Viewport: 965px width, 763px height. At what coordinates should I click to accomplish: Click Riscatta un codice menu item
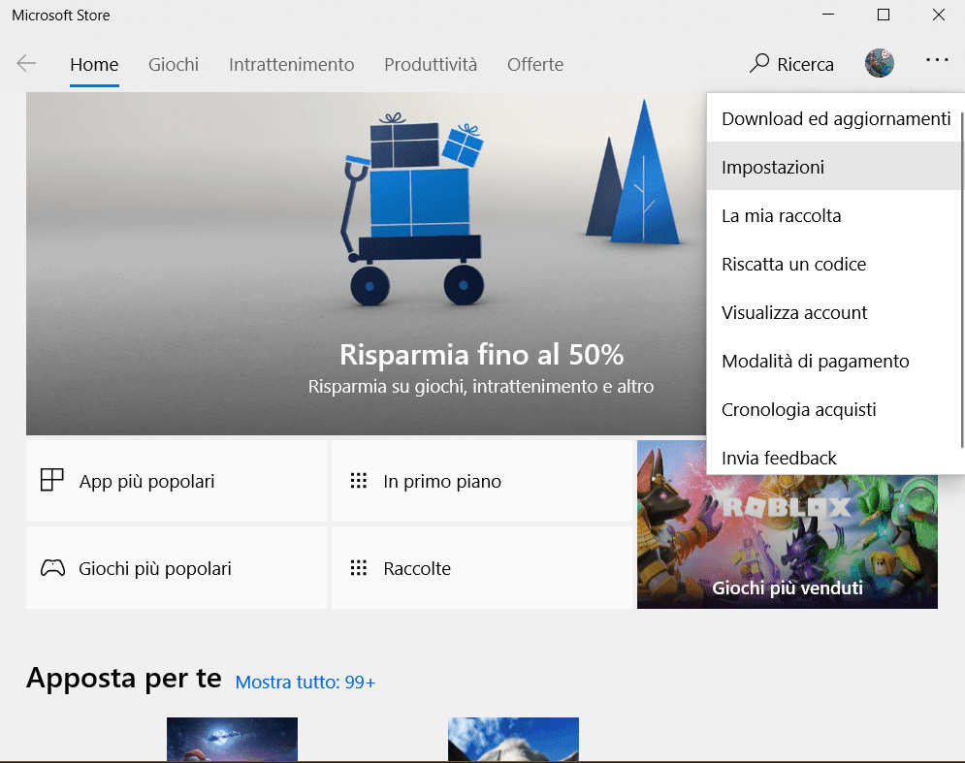point(793,264)
